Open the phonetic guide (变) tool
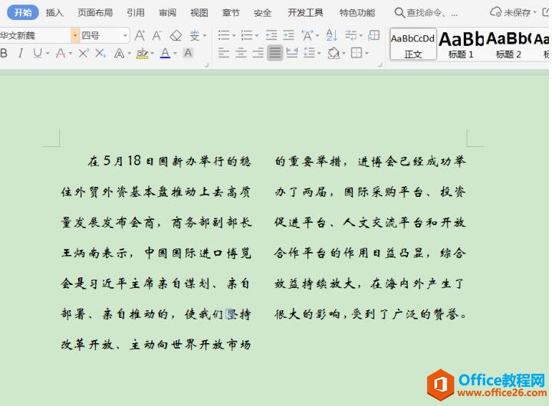This screenshot has height=406, width=552. pos(195,35)
